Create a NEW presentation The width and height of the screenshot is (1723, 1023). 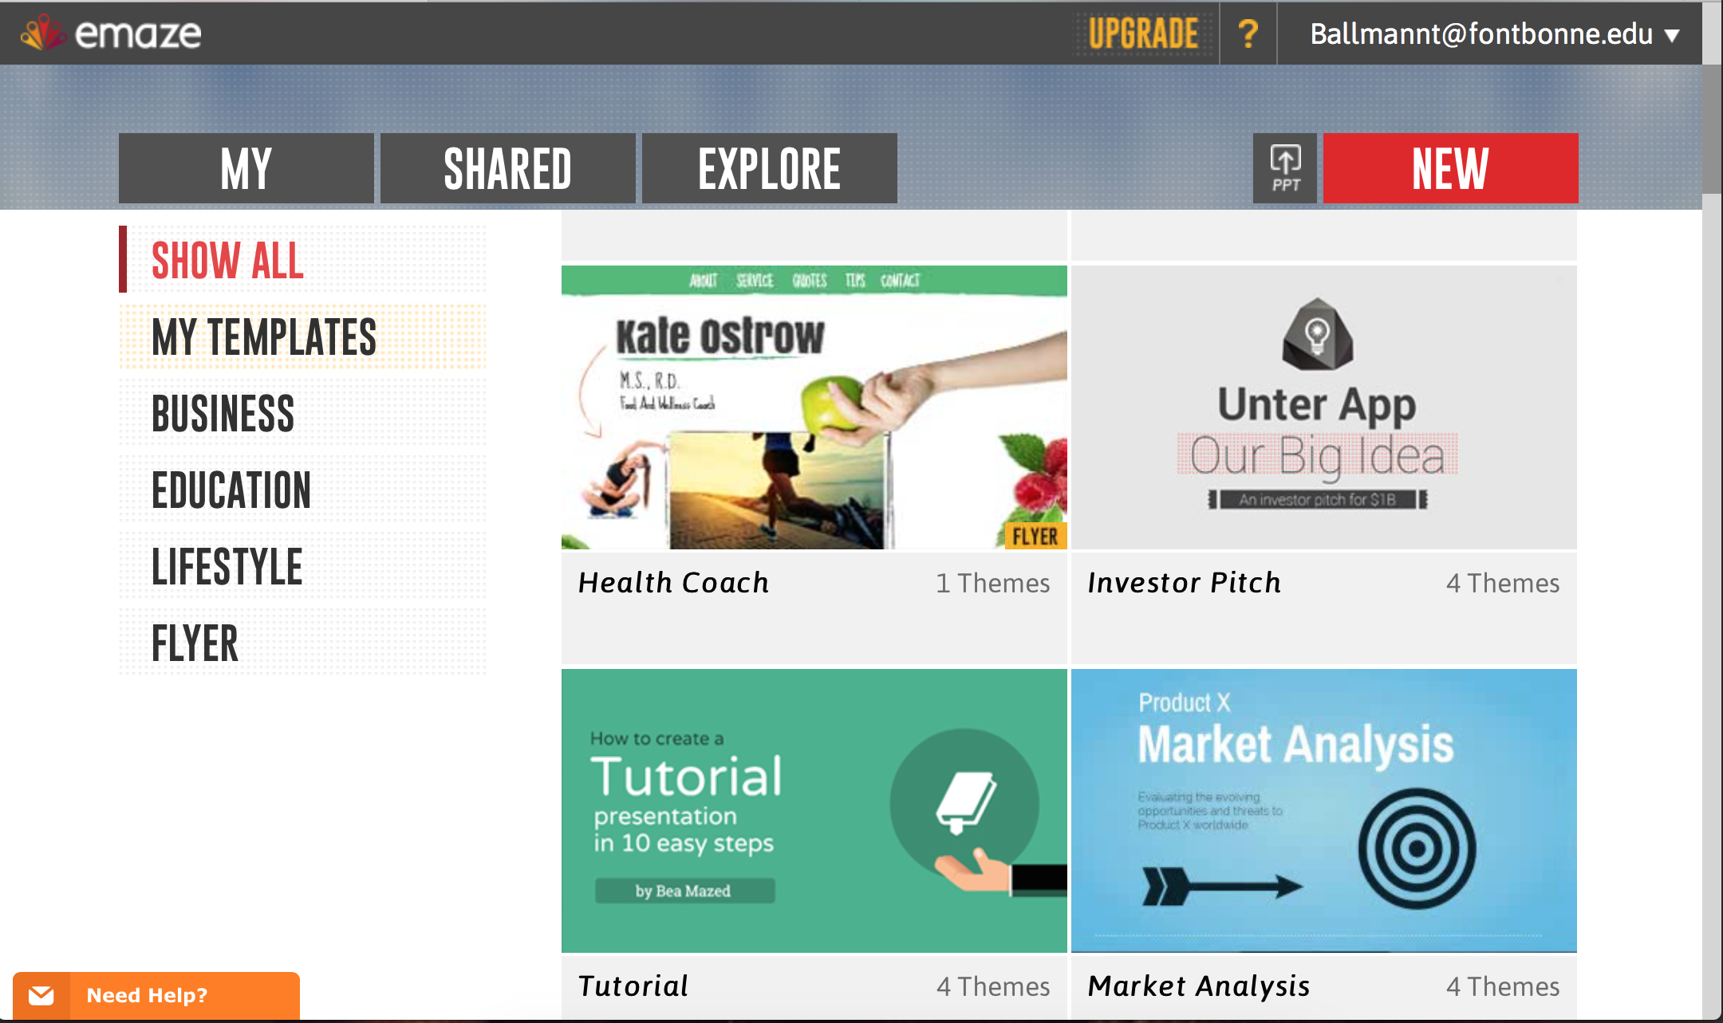pos(1451,168)
